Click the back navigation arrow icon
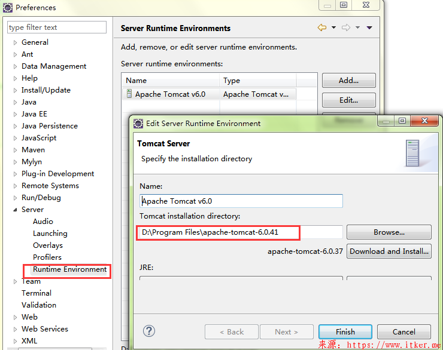 click(x=322, y=27)
